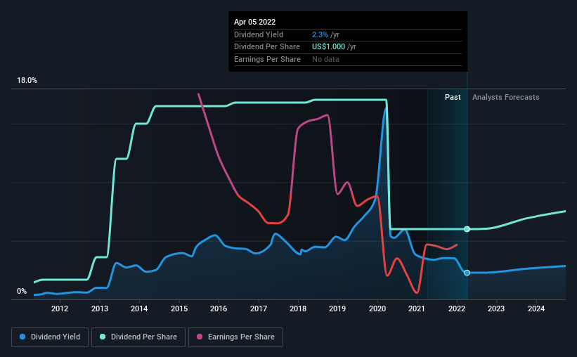
Task: Click the 'Past' label on chart
Action: point(453,97)
